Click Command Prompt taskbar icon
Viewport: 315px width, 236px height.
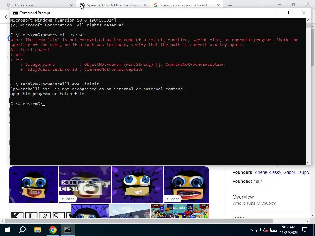pos(68,230)
